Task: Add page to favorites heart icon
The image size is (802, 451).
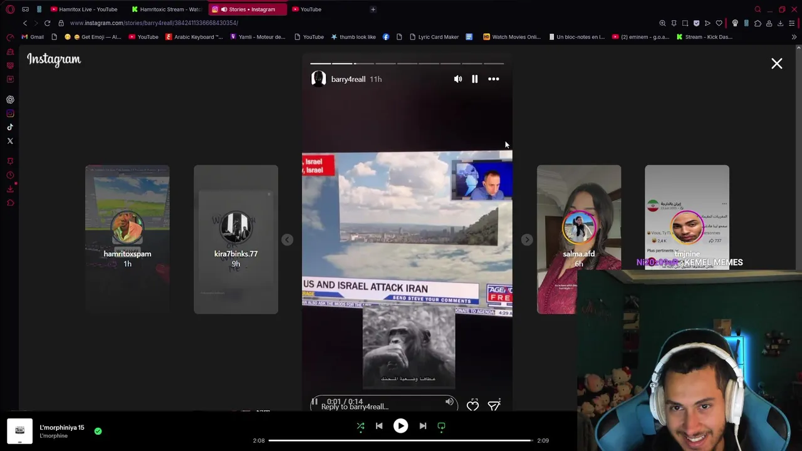Action: pyautogui.click(x=719, y=23)
